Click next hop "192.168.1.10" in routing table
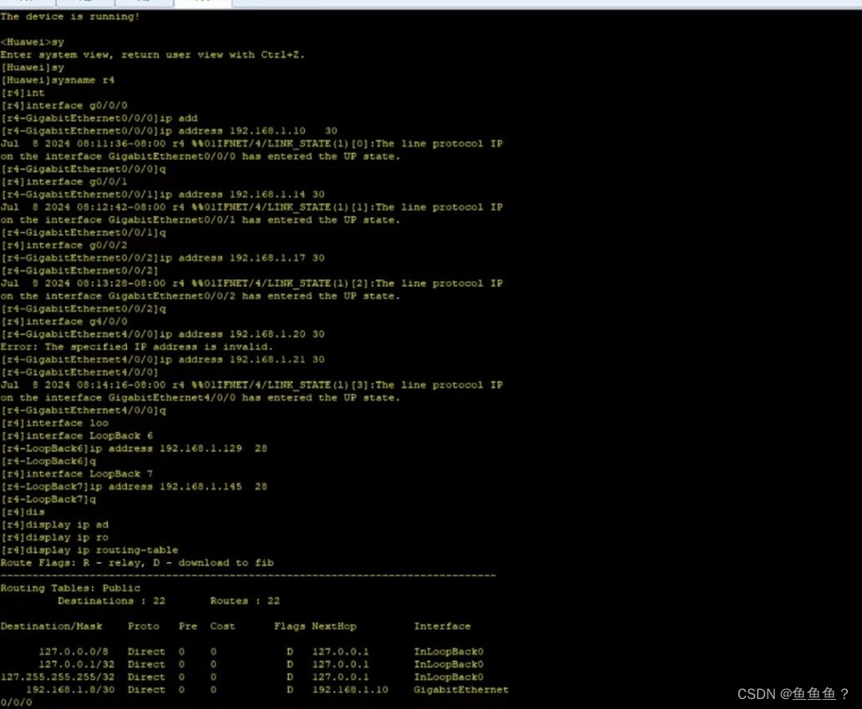Screen dimensions: 862x709 (350, 689)
